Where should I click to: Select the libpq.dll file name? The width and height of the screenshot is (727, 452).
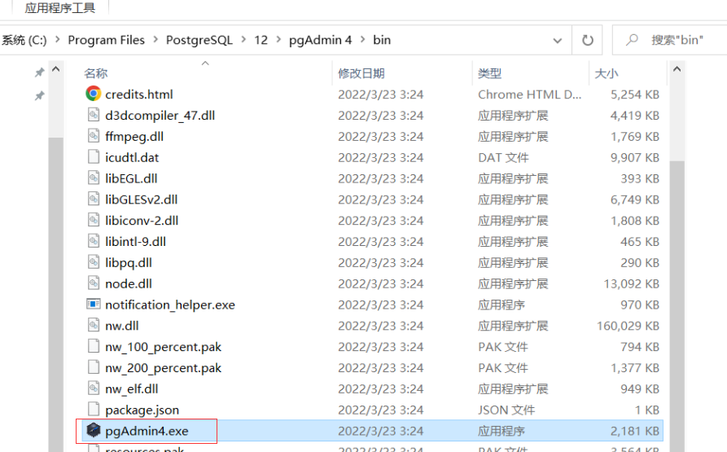click(x=129, y=263)
